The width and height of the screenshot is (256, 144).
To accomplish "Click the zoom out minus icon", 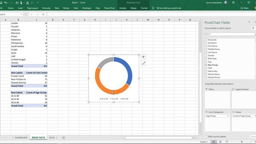I will tap(232, 142).
